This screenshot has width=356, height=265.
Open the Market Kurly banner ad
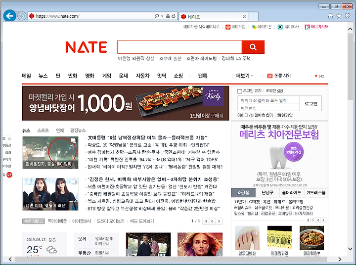tap(126, 103)
